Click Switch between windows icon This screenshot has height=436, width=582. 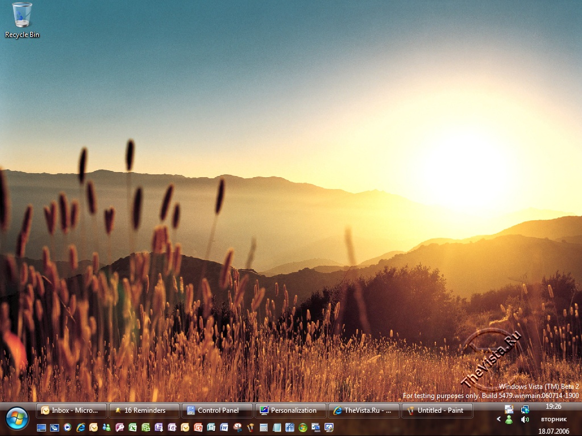pyautogui.click(x=55, y=427)
